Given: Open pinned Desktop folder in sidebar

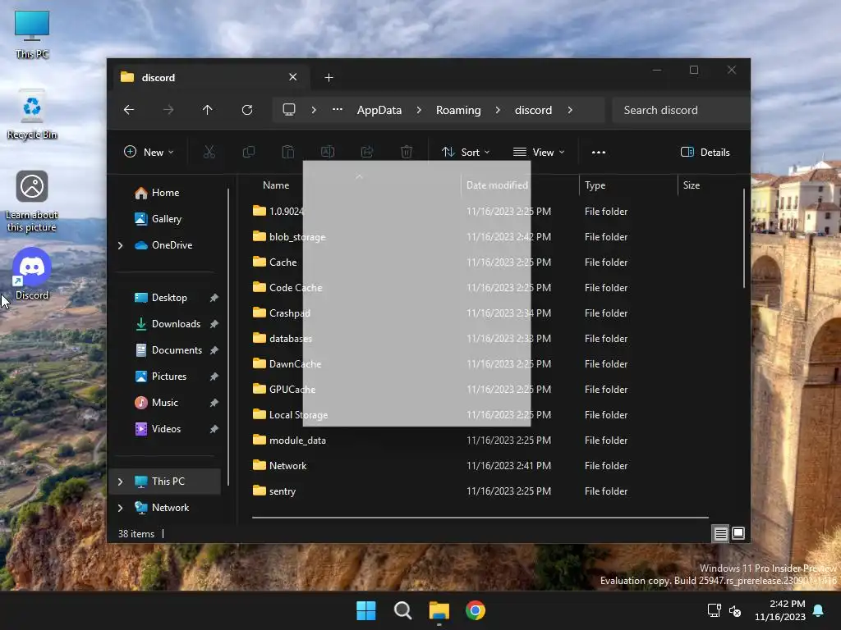Looking at the screenshot, I should click(169, 298).
